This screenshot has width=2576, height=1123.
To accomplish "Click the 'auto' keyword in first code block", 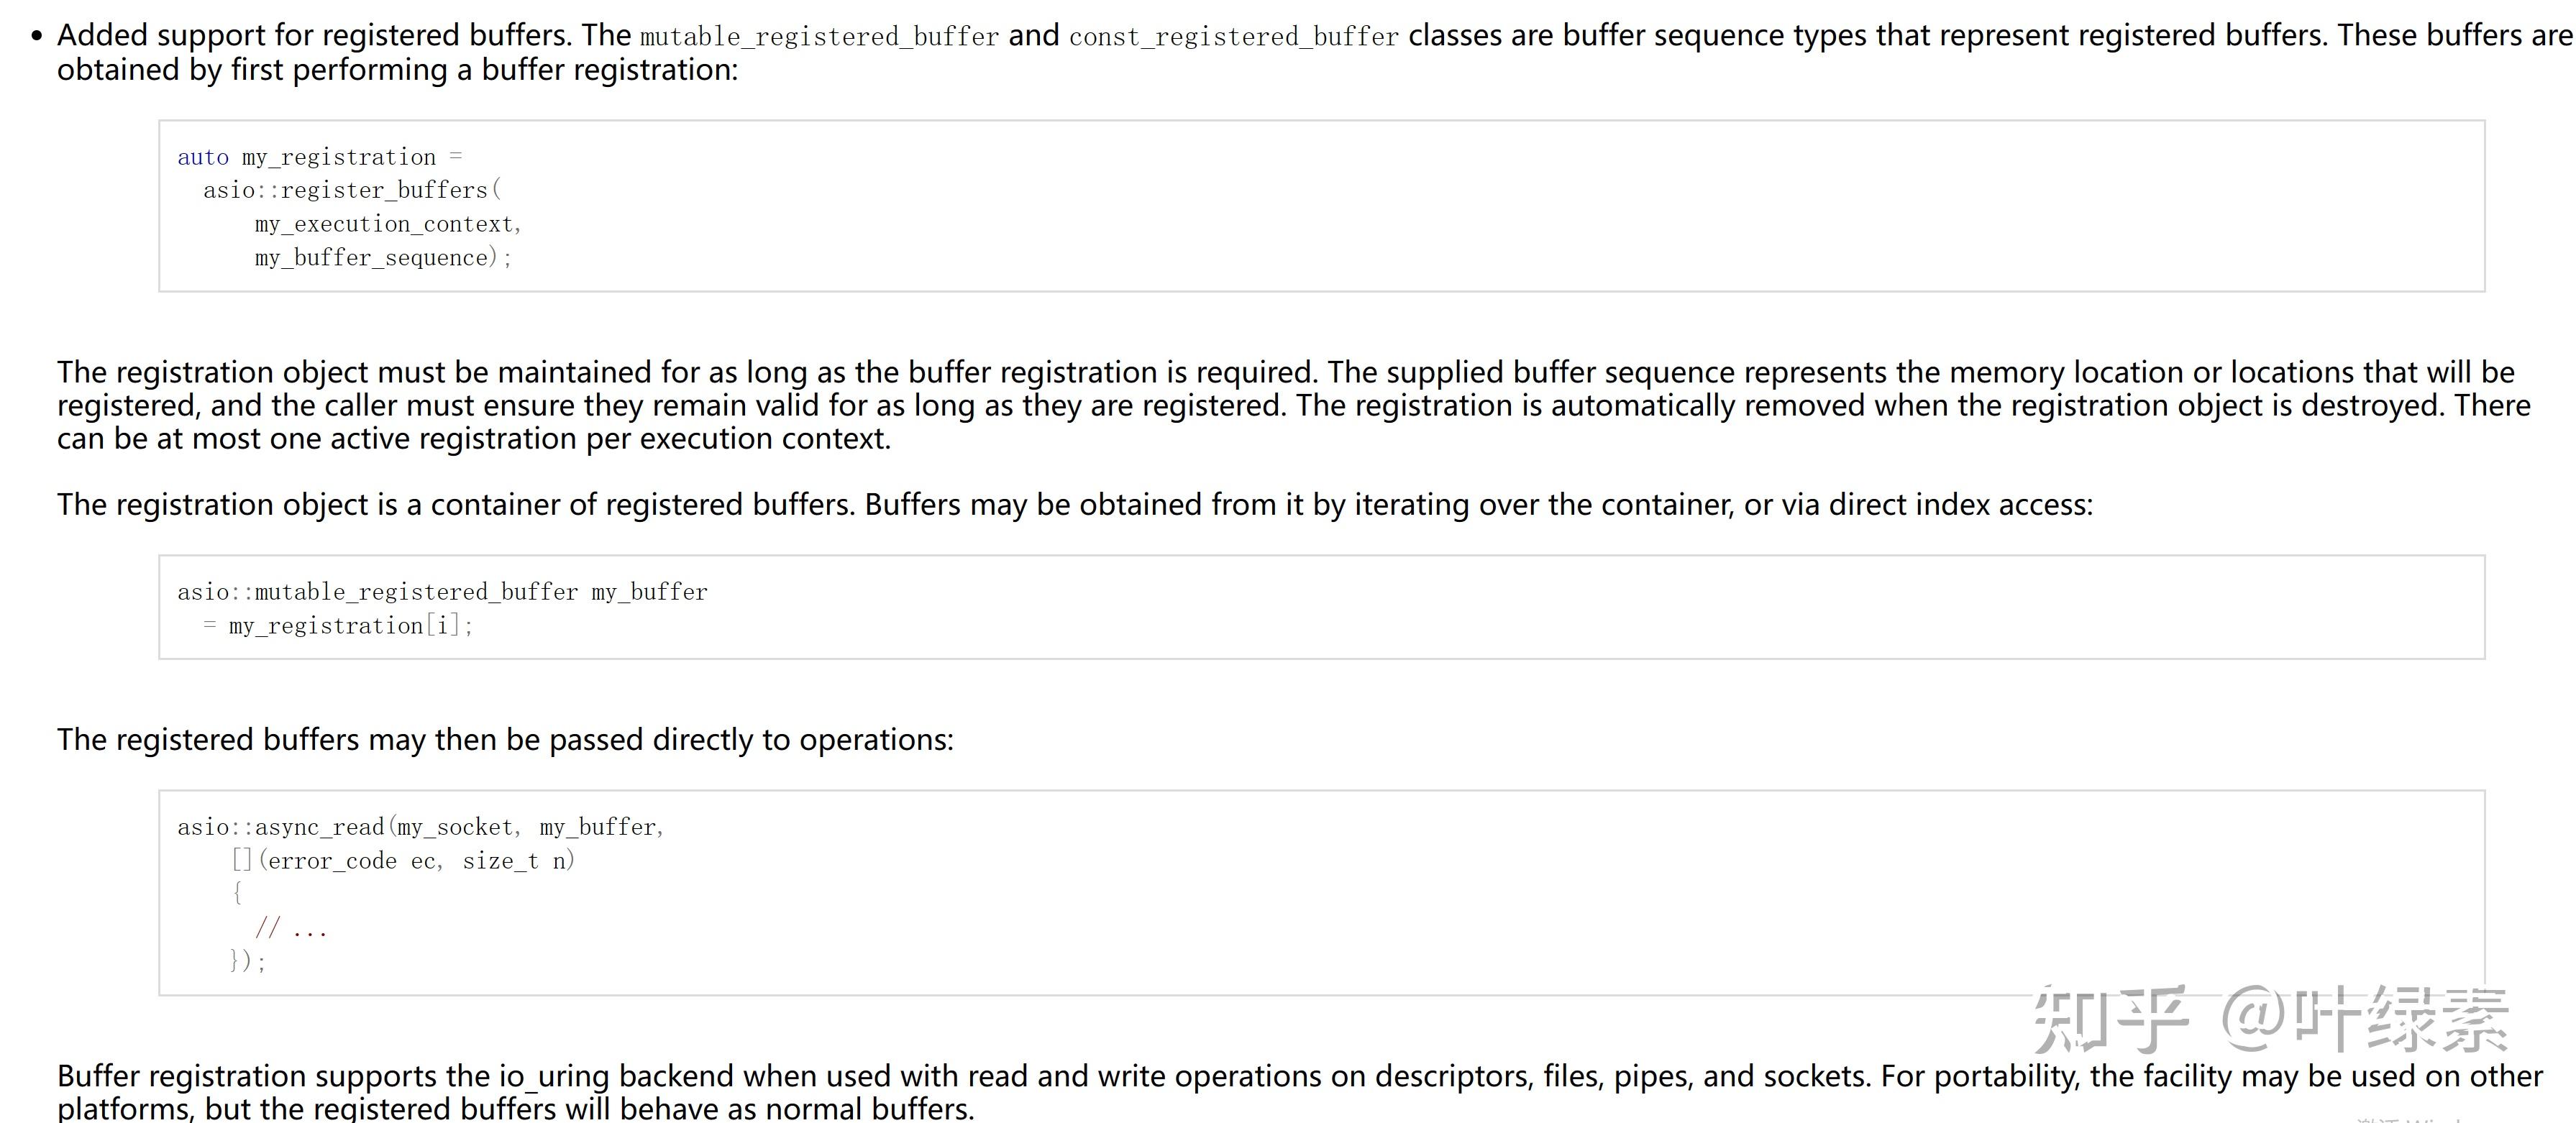I will (x=203, y=157).
